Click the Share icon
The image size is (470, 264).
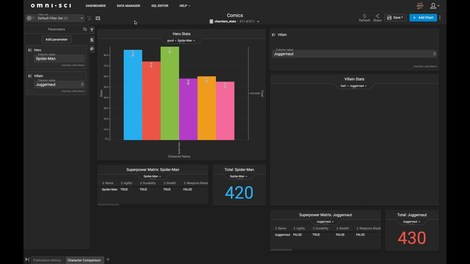pyautogui.click(x=377, y=16)
